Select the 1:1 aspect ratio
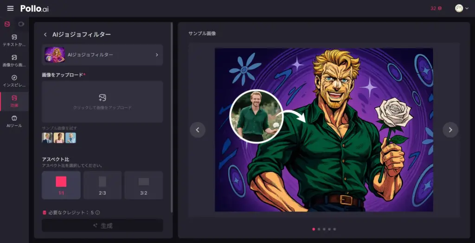Image resolution: width=475 pixels, height=243 pixels. [61, 185]
